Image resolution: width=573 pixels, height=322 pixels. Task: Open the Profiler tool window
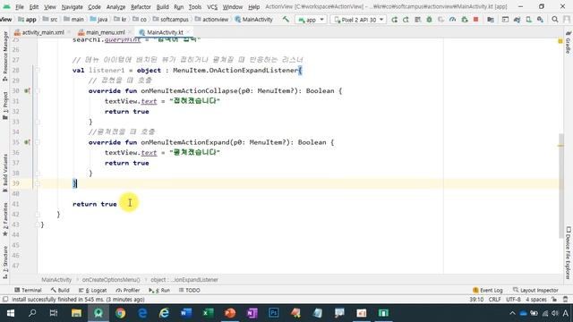click(x=128, y=290)
